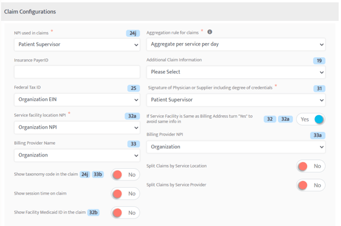Click the 33b badge beside taxonomy code
Screen dimensions: 341x226
tap(97, 174)
